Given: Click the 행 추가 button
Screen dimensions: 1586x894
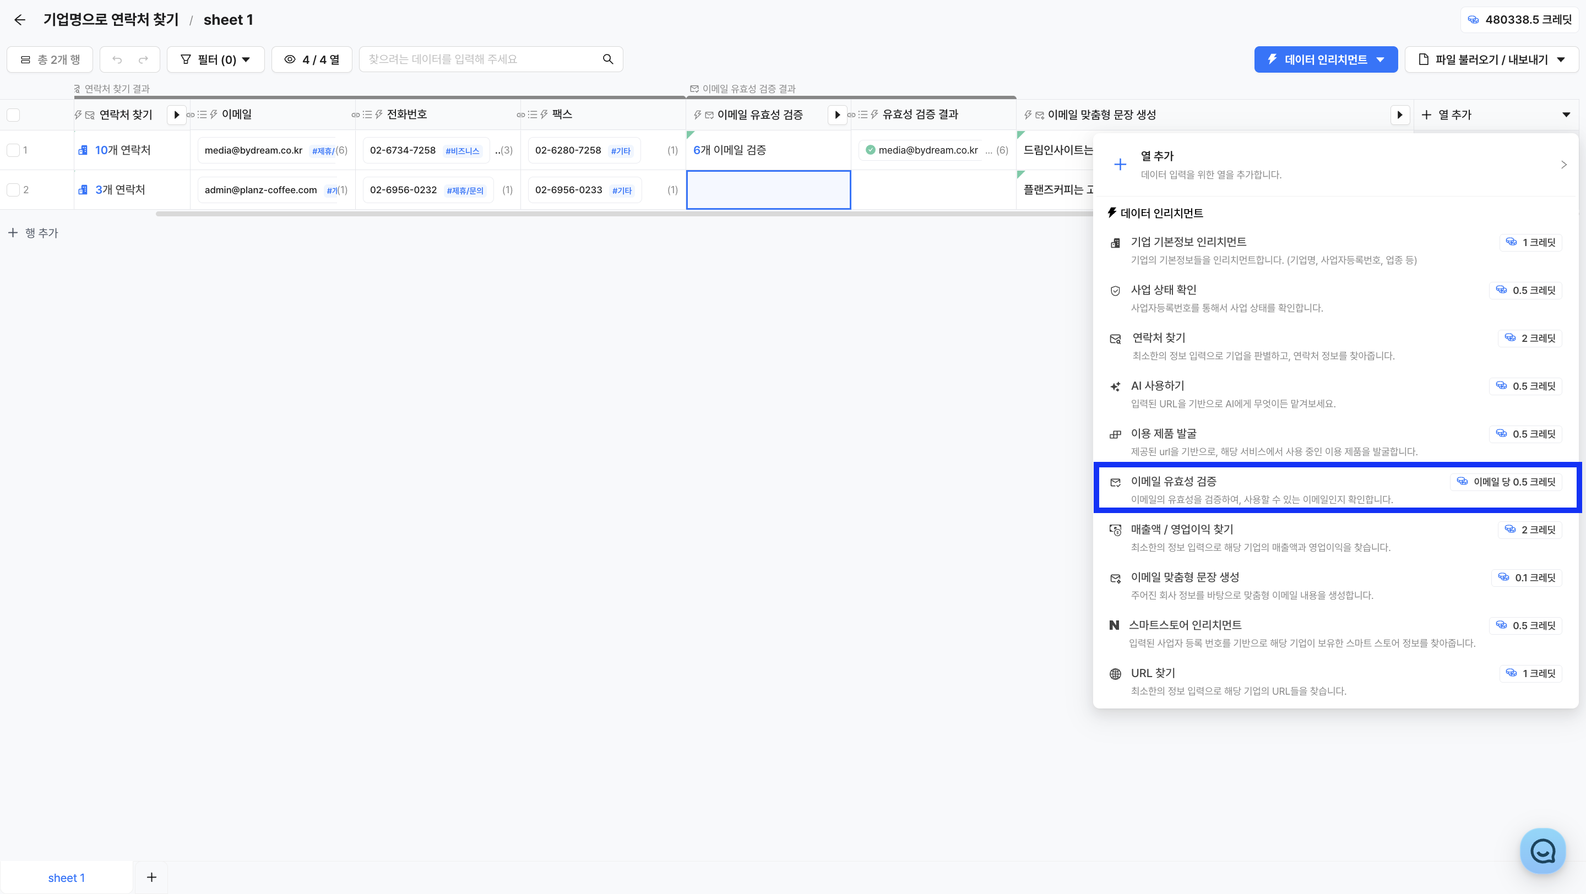Looking at the screenshot, I should coord(33,232).
